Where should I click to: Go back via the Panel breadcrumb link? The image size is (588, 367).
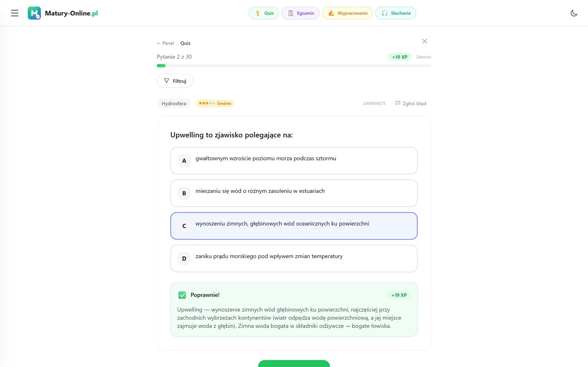165,43
